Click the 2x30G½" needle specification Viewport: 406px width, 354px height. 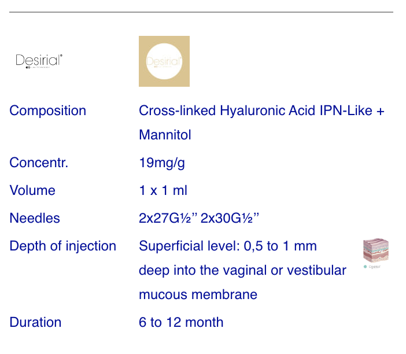point(230,218)
